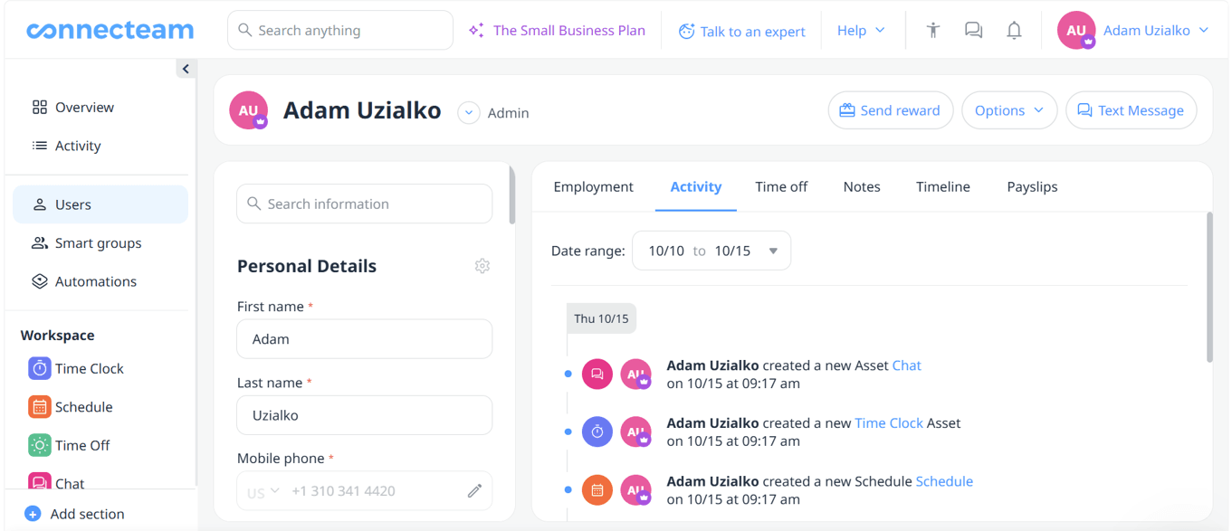
Task: Click the purple time clock icon in activity feed
Action: coord(597,431)
